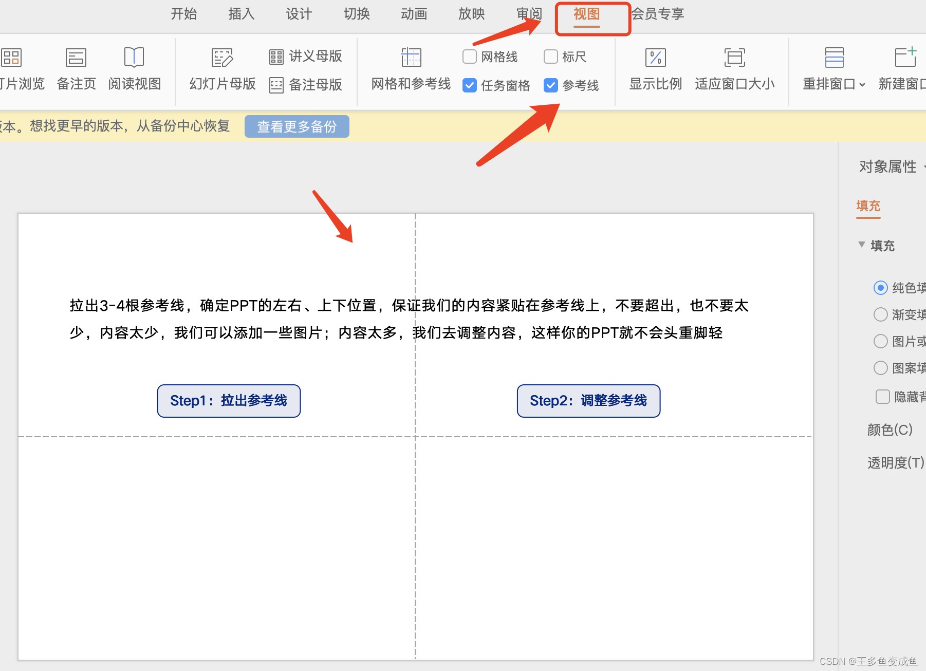Uncheck the Task Pane (任务窗格) checkbox
This screenshot has width=926, height=671.
[x=470, y=85]
